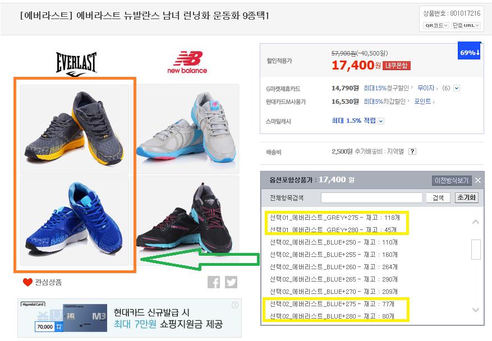Click the red heart 관심상품 icon
The image size is (492, 341).
tap(27, 282)
